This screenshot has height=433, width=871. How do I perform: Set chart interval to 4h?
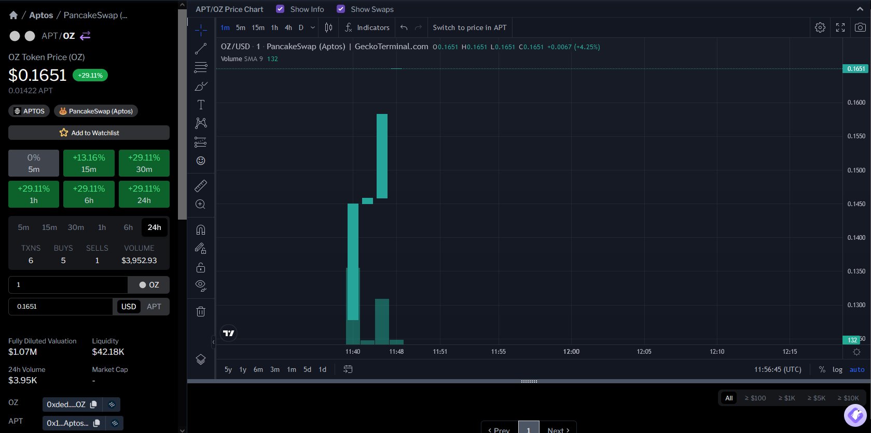(x=288, y=27)
